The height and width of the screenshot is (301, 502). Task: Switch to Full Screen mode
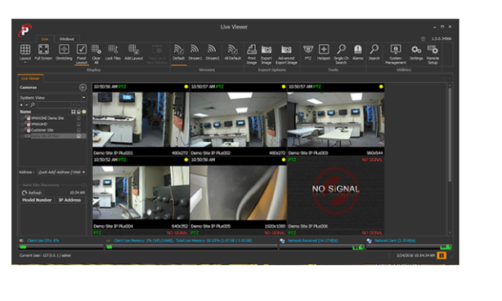click(43, 52)
